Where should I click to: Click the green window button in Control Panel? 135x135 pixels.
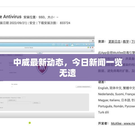[x=88, y=48]
